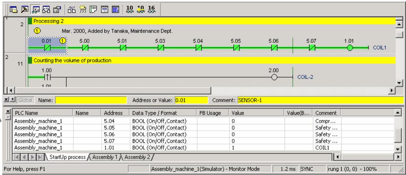The height and width of the screenshot is (175, 406).
Task: Switch monitoring to hexadecimal (16 icon)
Action: 151,9
